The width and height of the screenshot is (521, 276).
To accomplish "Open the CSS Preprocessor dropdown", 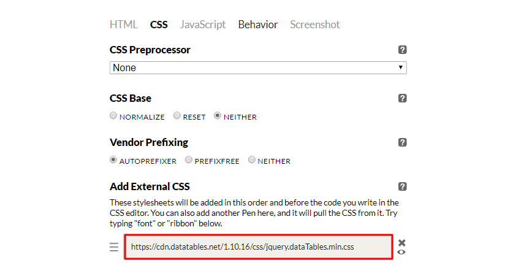I will [x=258, y=68].
